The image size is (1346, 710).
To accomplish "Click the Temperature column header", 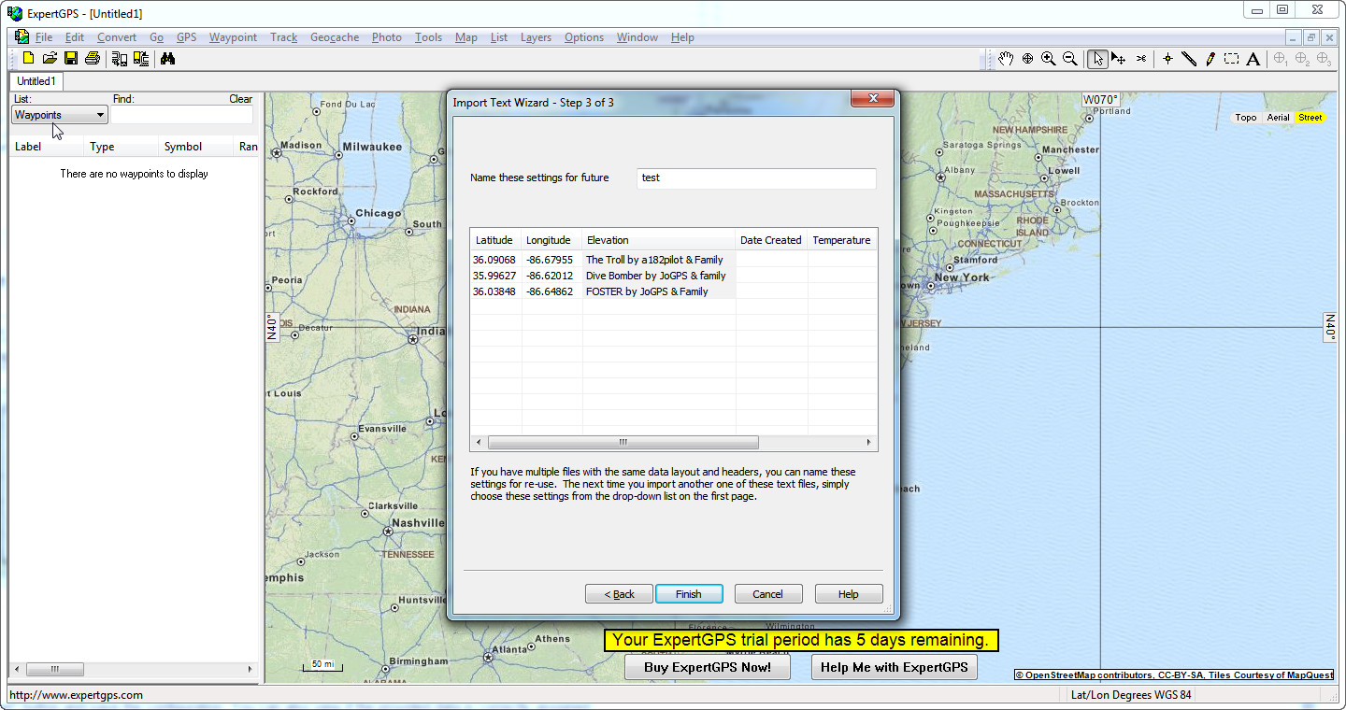I will coord(842,240).
